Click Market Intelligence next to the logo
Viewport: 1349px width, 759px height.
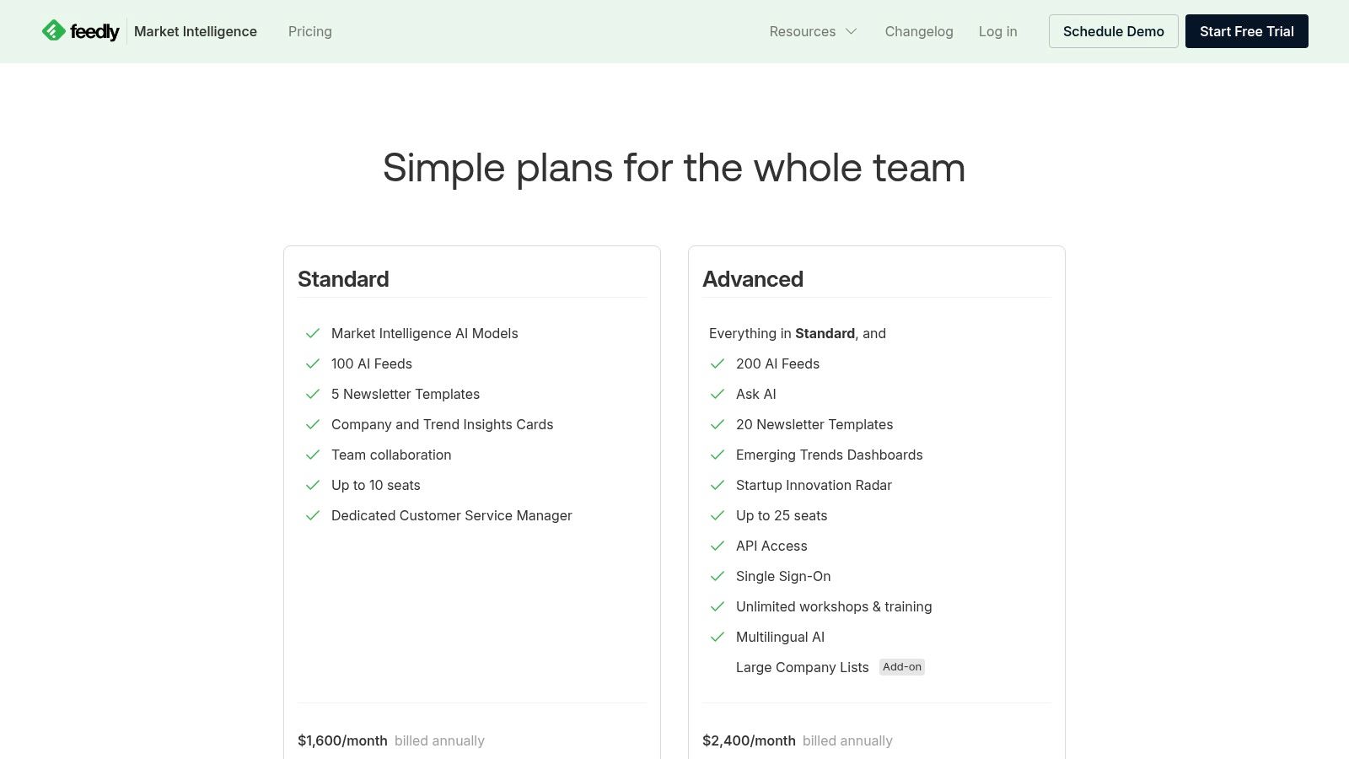[x=195, y=31]
